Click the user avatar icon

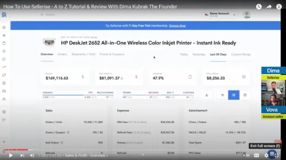(x=247, y=15)
